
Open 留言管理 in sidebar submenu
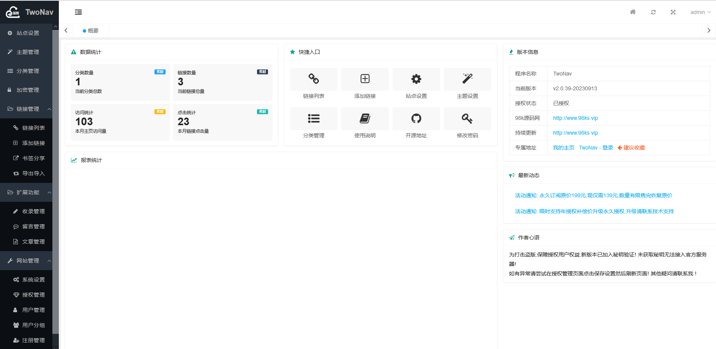point(26,226)
